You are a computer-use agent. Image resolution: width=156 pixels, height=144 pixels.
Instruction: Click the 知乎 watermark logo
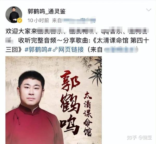pyautogui.click(x=132, y=138)
